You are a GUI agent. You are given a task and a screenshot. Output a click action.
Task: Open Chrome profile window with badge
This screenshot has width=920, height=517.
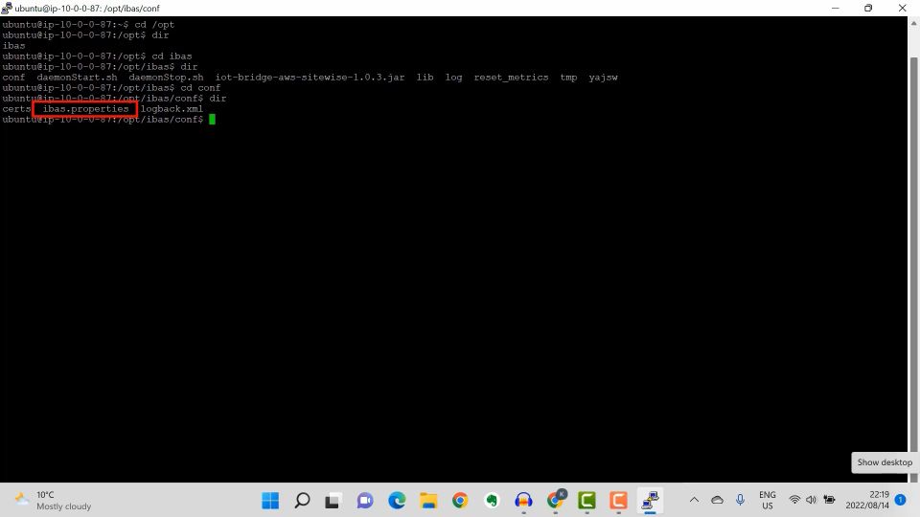coord(555,500)
